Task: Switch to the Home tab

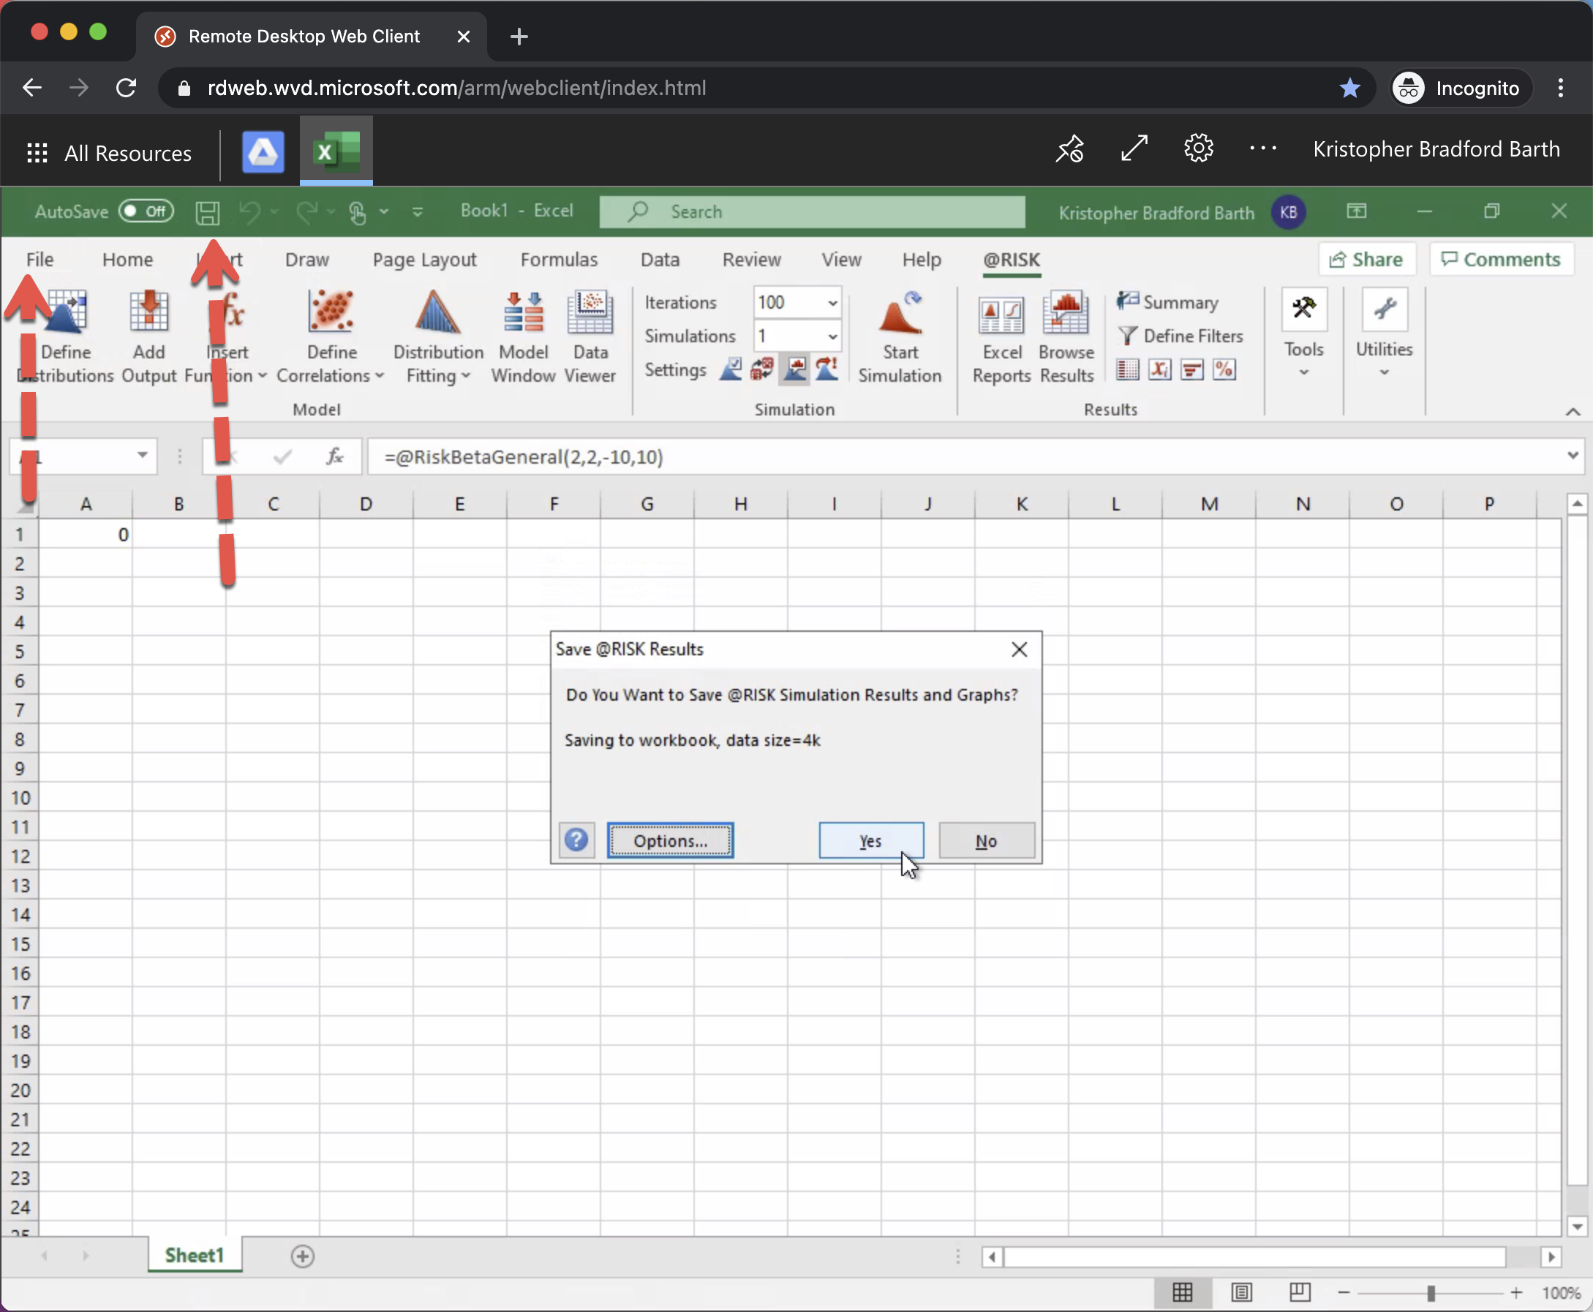Action: point(128,260)
